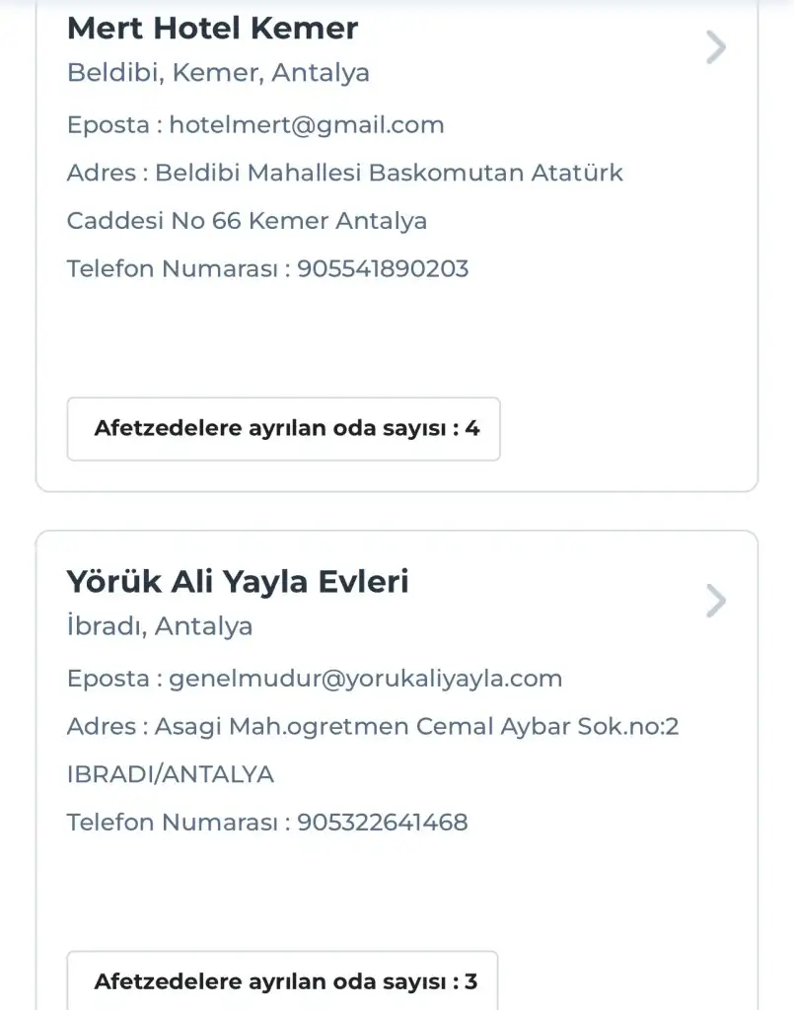This screenshot has width=794, height=1010.
Task: Click the Adres label in Mert Hotel card
Action: (101, 174)
